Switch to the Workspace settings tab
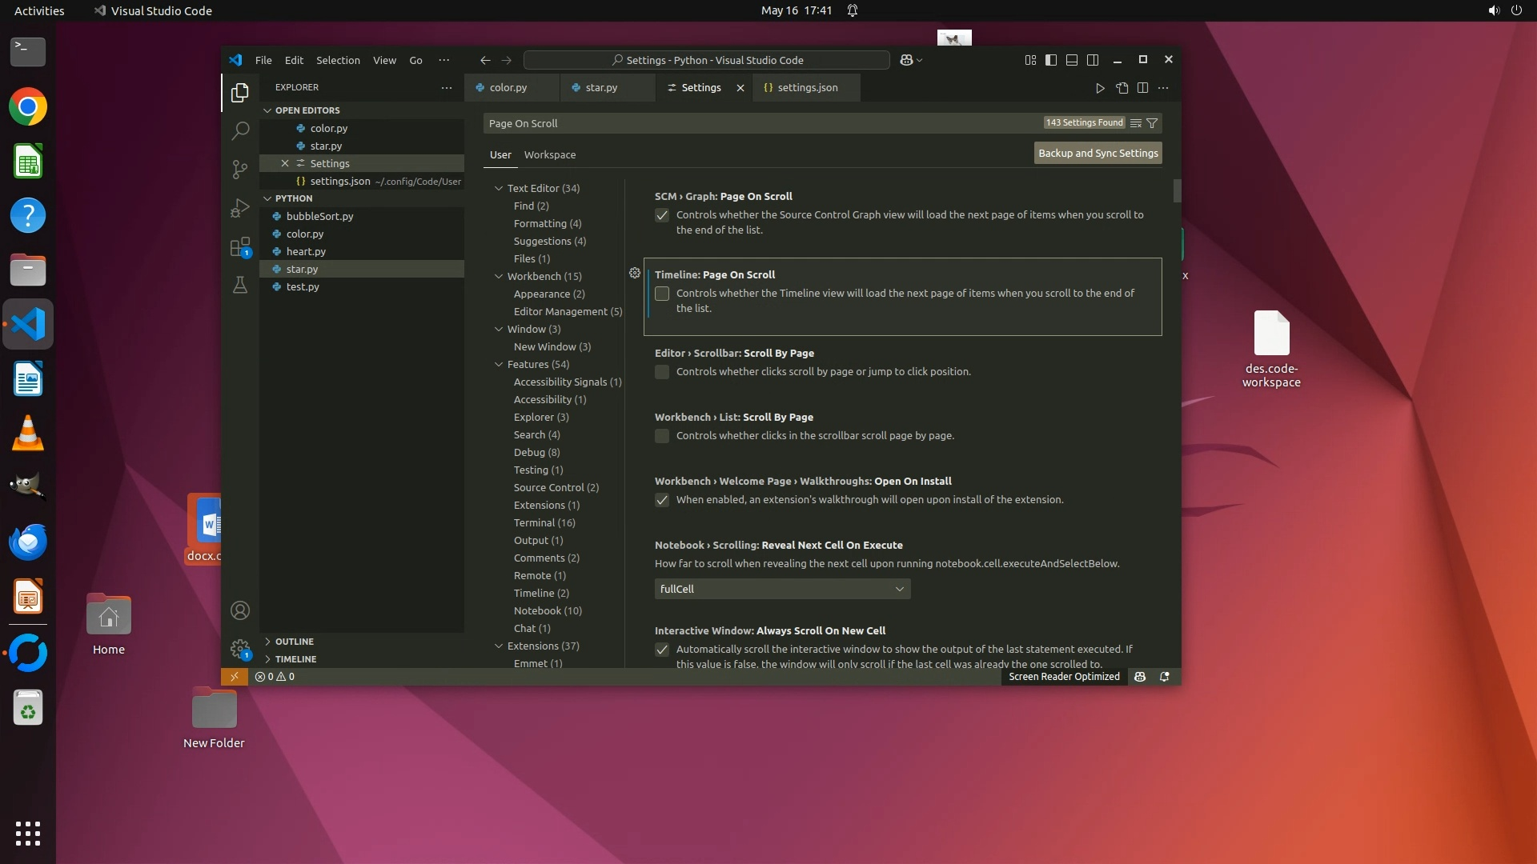This screenshot has height=864, width=1537. pos(549,155)
